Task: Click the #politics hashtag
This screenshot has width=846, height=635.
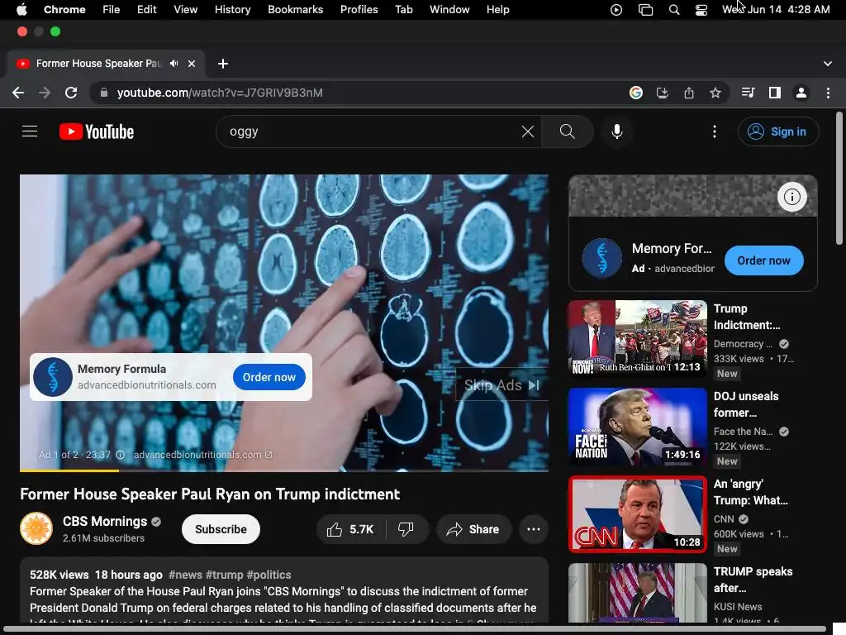Action: point(269,575)
